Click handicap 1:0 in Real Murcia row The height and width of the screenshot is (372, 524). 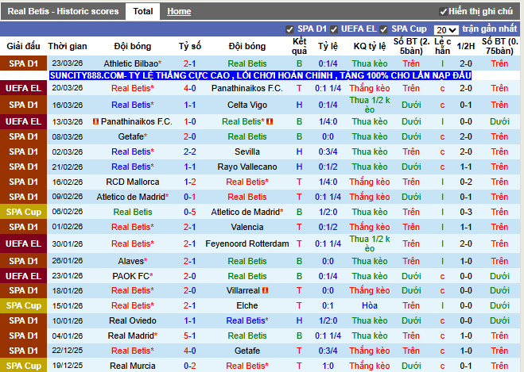[328, 366]
